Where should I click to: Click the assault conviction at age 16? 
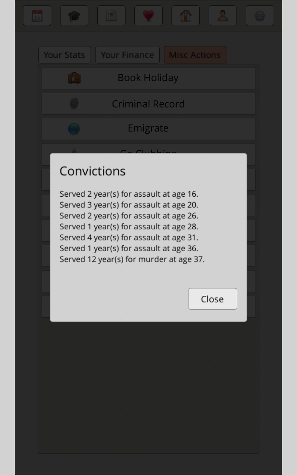tap(129, 194)
